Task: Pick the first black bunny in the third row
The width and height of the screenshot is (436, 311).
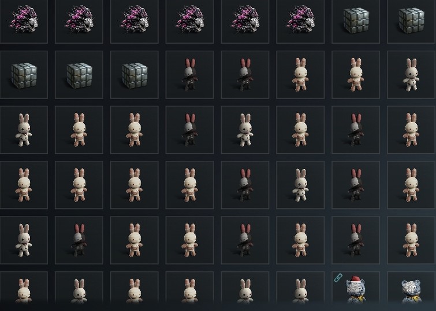Action: click(x=189, y=130)
